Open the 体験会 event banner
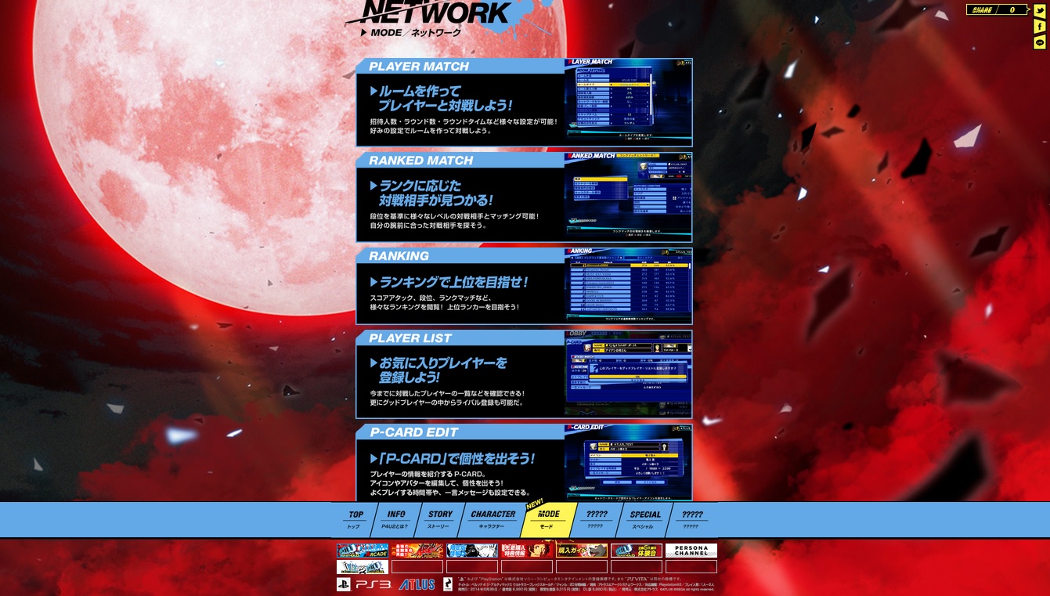 [637, 551]
